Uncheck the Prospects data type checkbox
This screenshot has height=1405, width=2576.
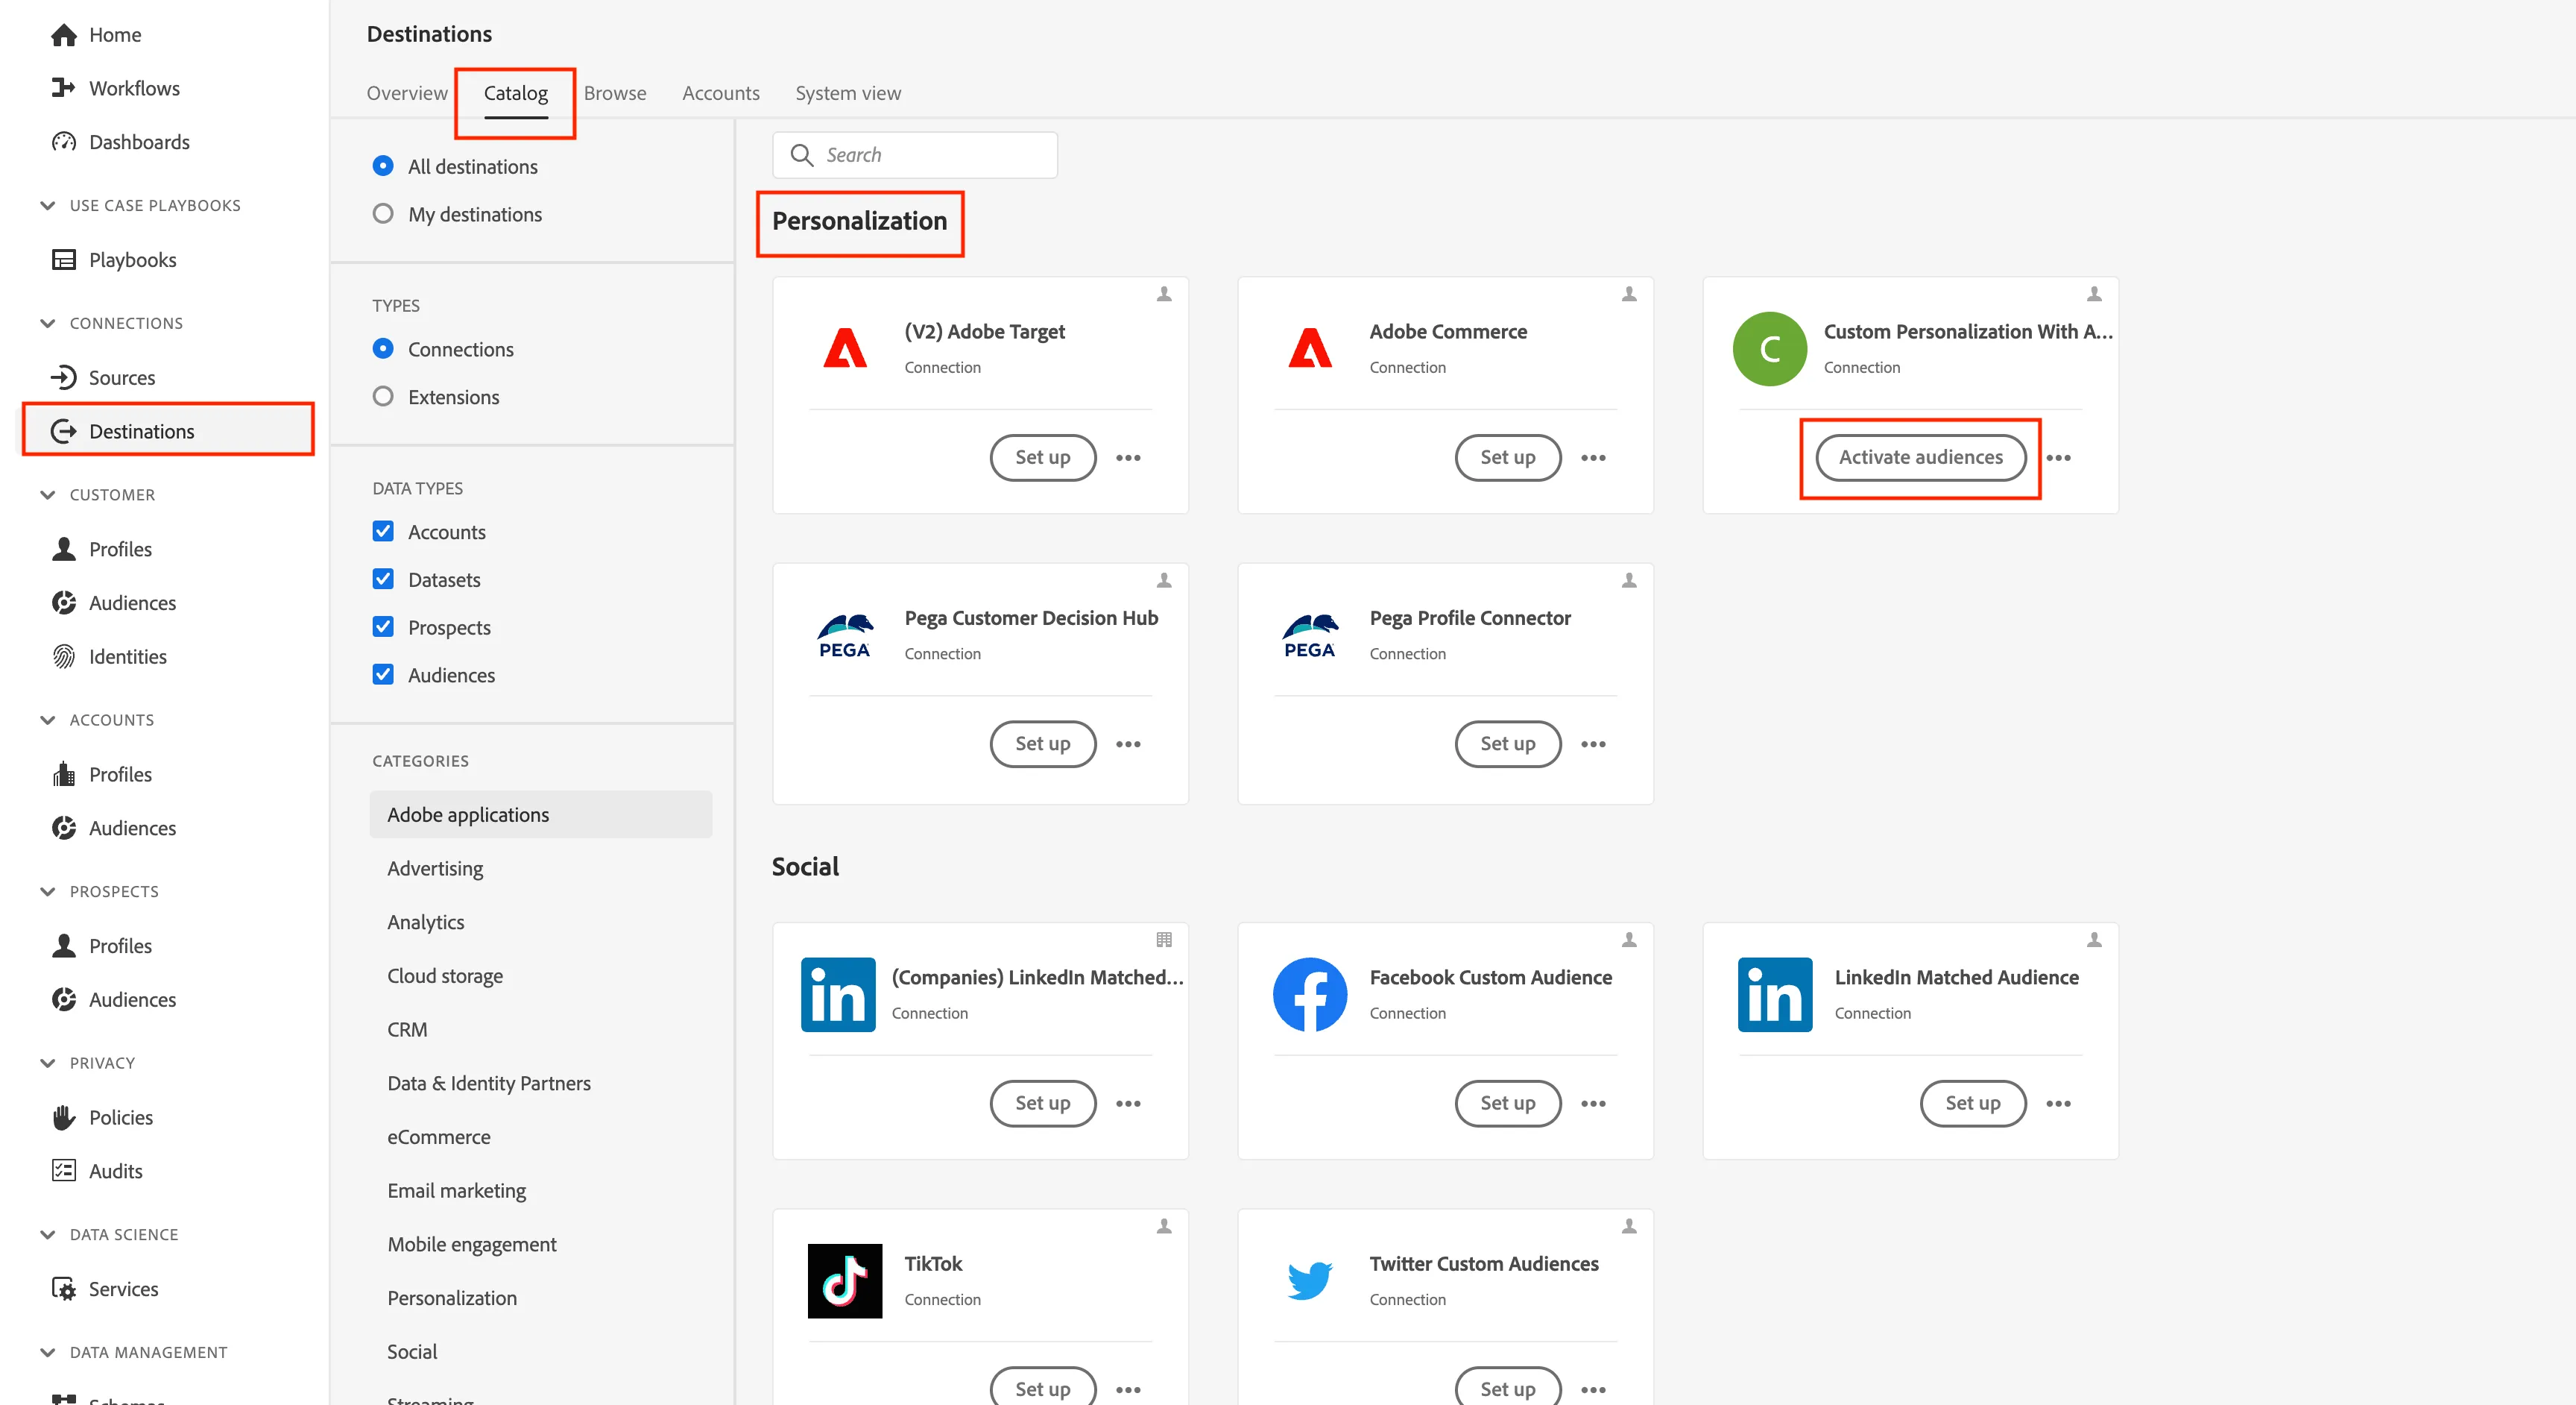coord(383,626)
